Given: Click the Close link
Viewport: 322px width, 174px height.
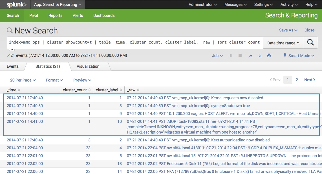Looking at the screenshot, I should 309,30.
